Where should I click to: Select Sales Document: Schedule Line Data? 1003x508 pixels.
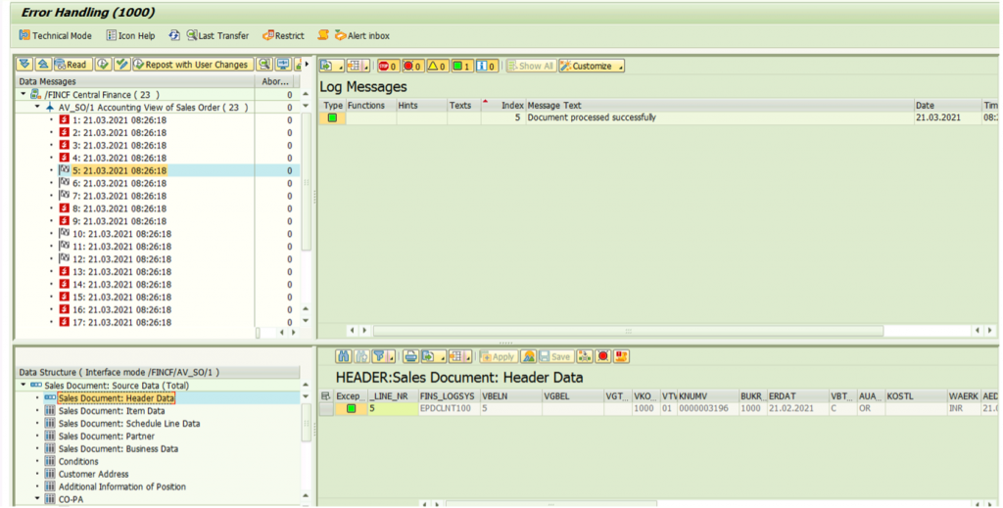(x=129, y=424)
